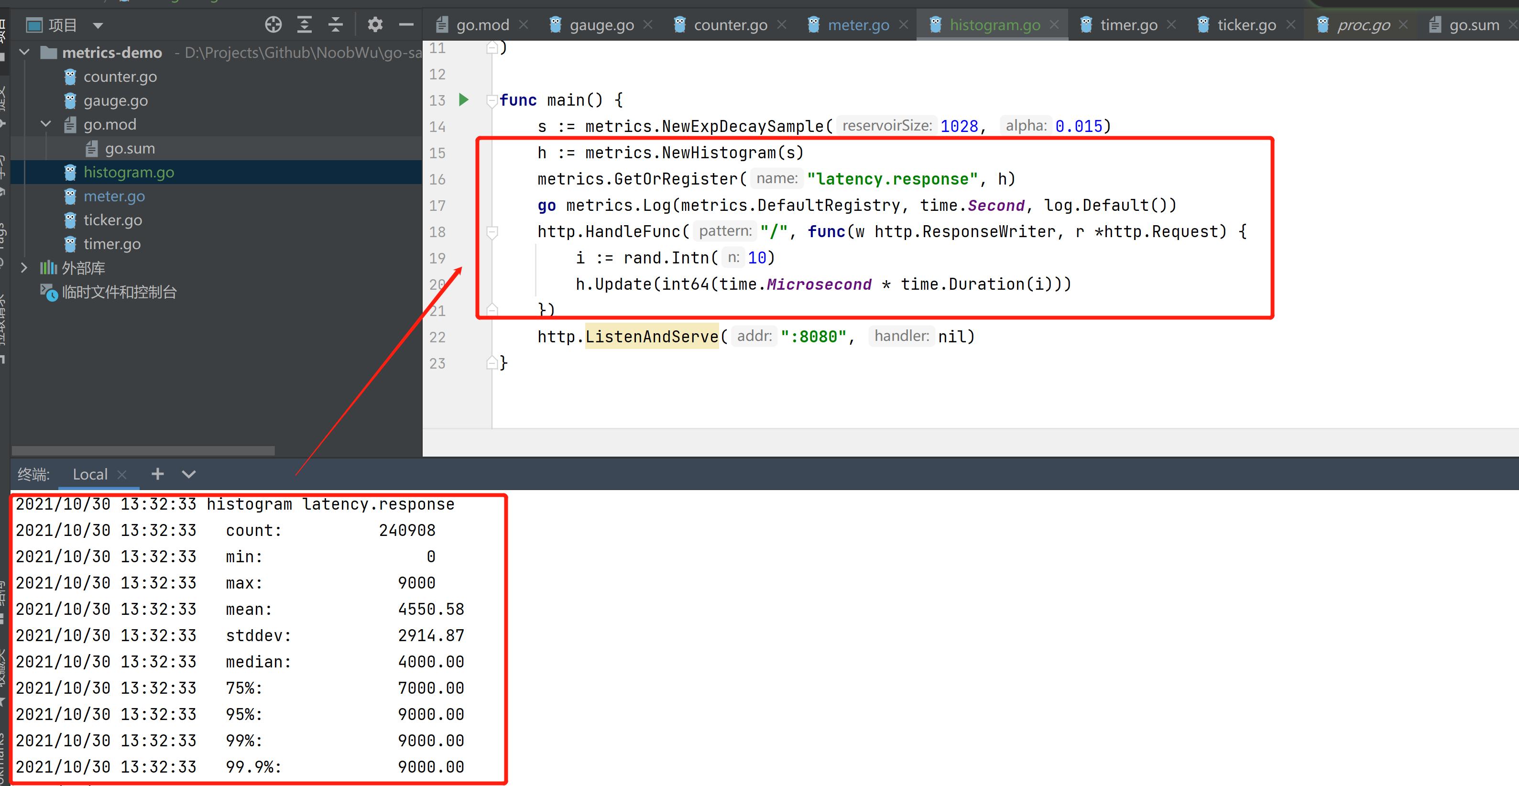1519x786 pixels.
Task: Select go.sum in project tree
Action: 130,149
